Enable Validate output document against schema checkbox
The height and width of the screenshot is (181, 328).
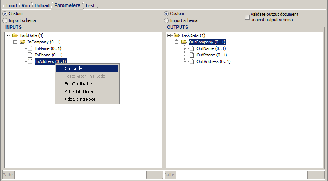247,17
